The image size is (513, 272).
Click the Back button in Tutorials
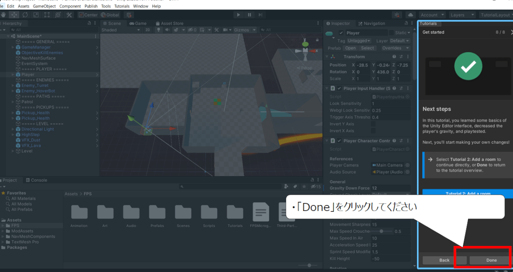(444, 260)
